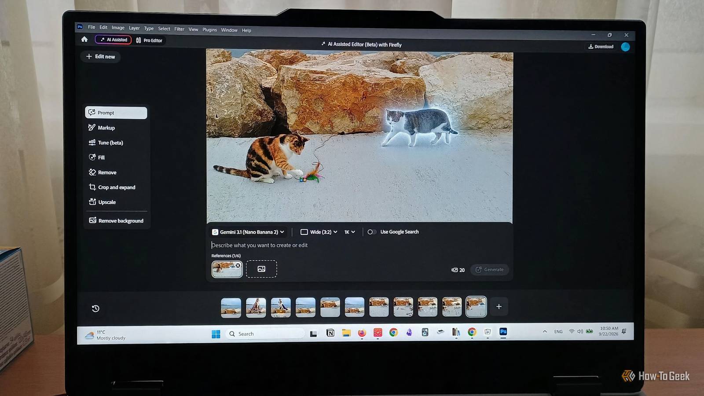Select the first thumbnail in the filmstrip
The height and width of the screenshot is (396, 704).
click(231, 308)
